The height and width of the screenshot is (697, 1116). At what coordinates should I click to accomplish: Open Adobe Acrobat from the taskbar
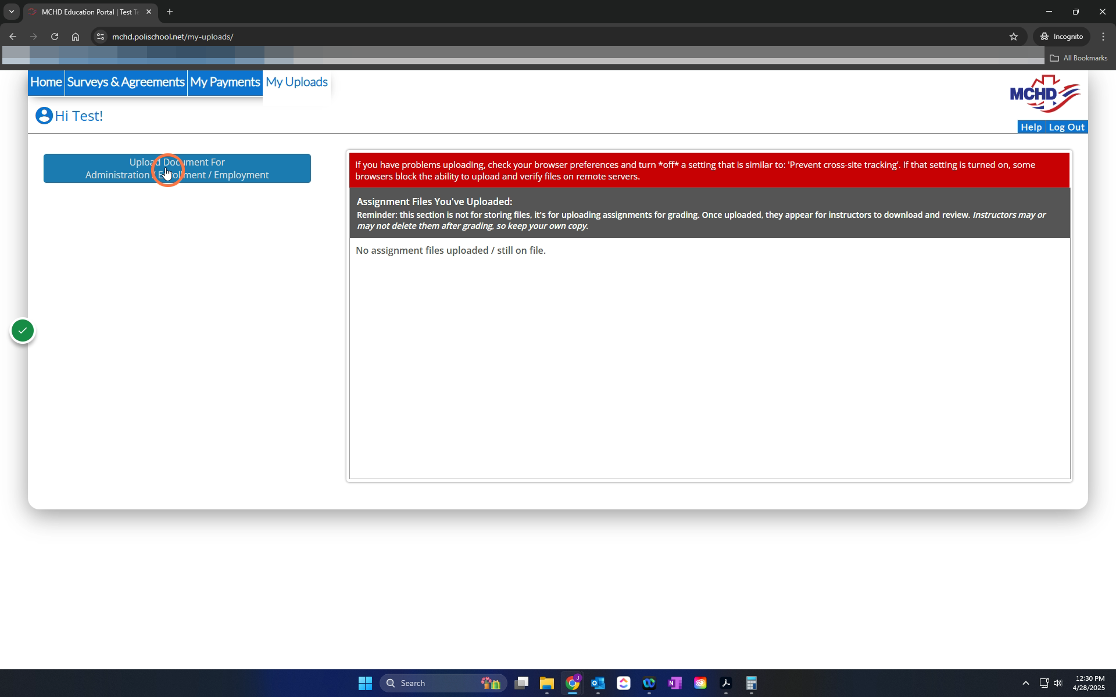tap(726, 683)
